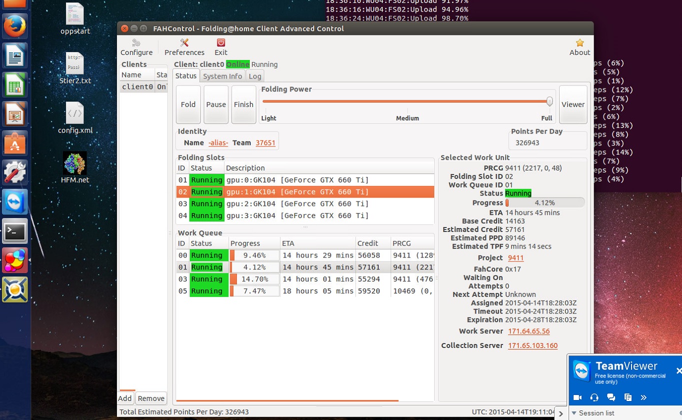This screenshot has width=682, height=420.
Task: Open Work Server link 171.64.65.56
Action: pyautogui.click(x=529, y=331)
